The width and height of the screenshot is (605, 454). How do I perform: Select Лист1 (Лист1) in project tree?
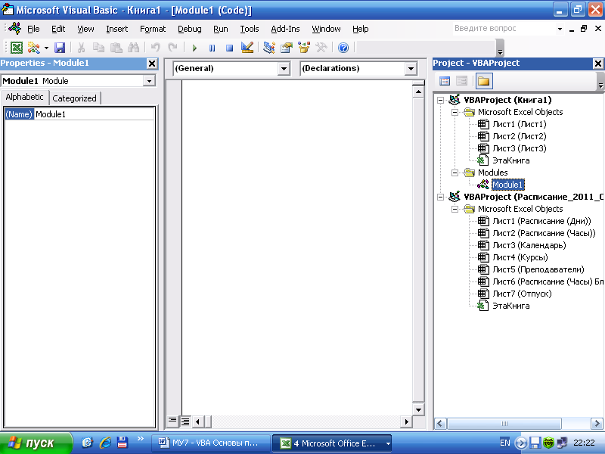click(x=519, y=124)
